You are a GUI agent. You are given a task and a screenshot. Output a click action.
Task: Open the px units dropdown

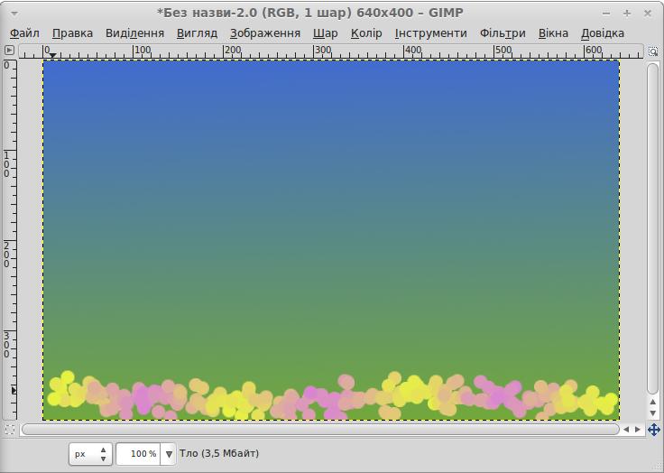point(90,454)
